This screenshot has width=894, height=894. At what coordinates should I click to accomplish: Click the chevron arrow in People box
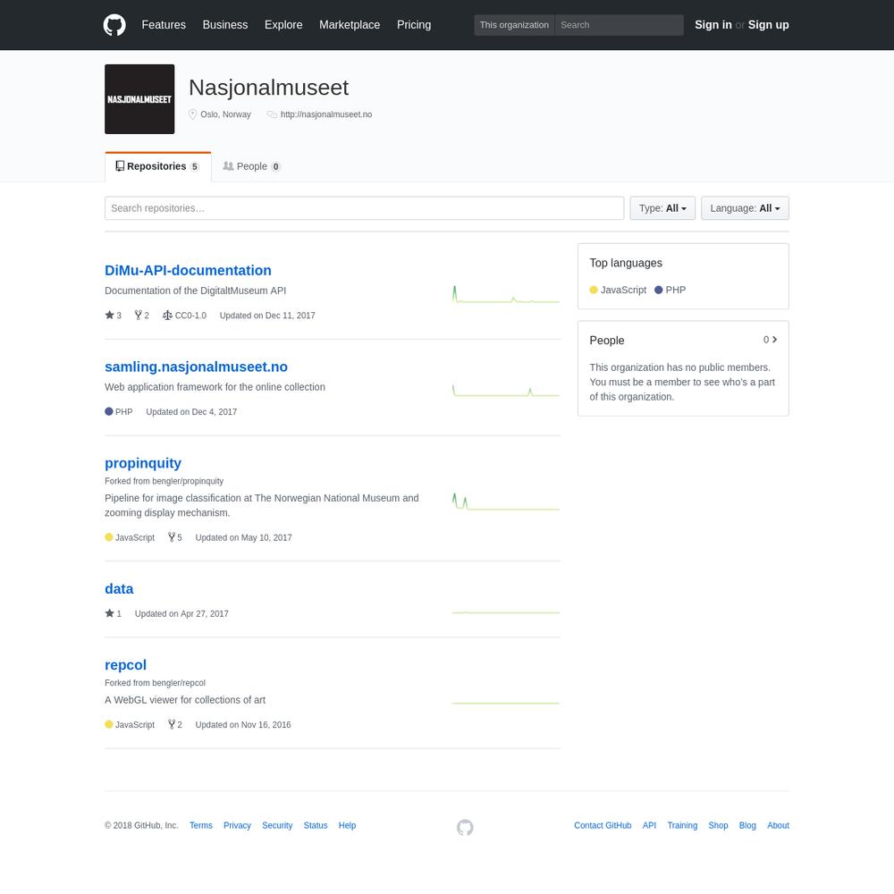click(x=775, y=340)
